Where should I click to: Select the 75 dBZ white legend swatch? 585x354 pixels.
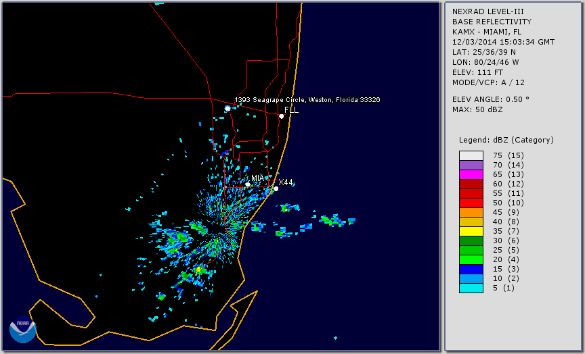point(471,155)
